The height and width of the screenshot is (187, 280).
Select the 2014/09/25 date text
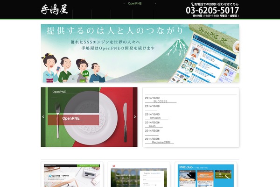(152, 139)
